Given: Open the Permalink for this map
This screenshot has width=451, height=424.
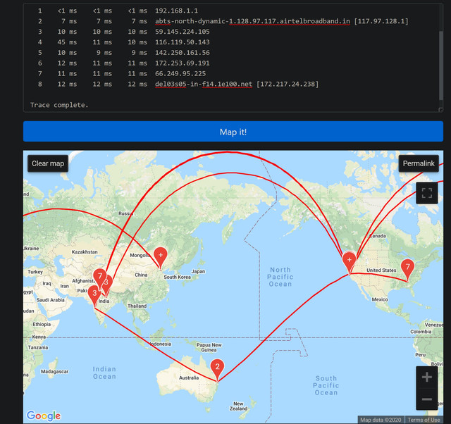Looking at the screenshot, I should click(419, 163).
